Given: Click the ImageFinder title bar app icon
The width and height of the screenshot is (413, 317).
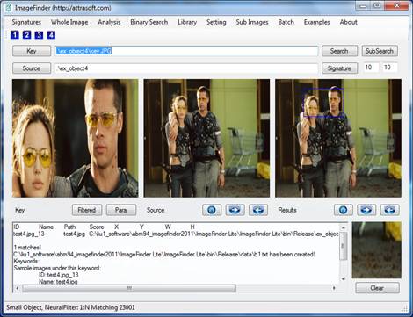Looking at the screenshot, I should click(x=9, y=7).
